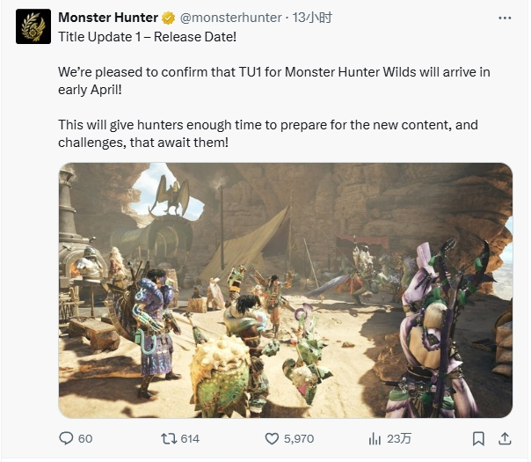
Task: Click the 5,970 likes count
Action: pyautogui.click(x=299, y=438)
